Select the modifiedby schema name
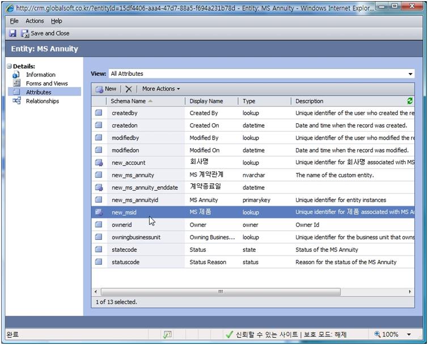Image resolution: width=428 pixels, height=345 pixels. pyautogui.click(x=125, y=138)
